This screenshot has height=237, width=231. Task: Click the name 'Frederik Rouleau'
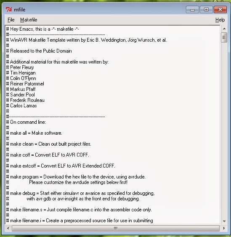[27, 100]
